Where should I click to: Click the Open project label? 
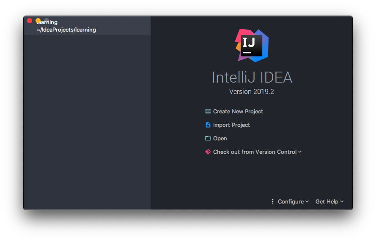point(220,139)
